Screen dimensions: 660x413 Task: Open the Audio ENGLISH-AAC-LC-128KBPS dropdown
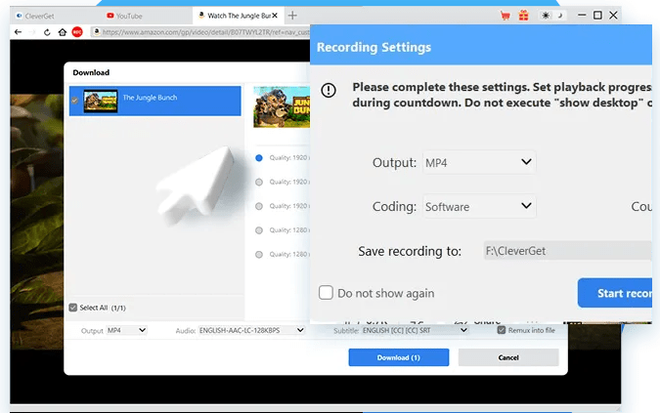click(x=251, y=330)
